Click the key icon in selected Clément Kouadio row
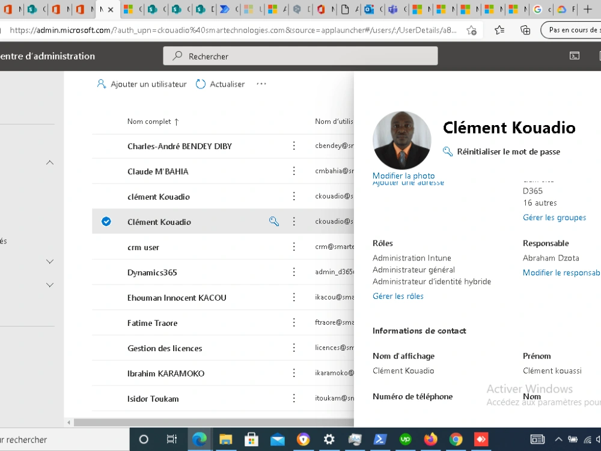The image size is (601, 451). [x=274, y=221]
